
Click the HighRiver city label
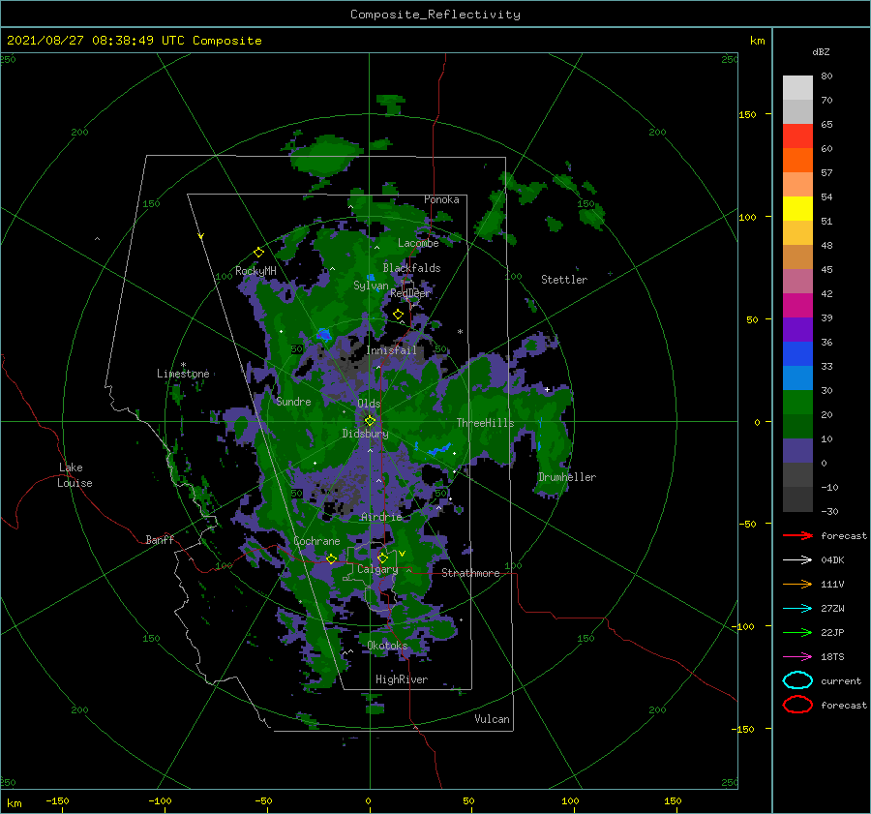402,679
